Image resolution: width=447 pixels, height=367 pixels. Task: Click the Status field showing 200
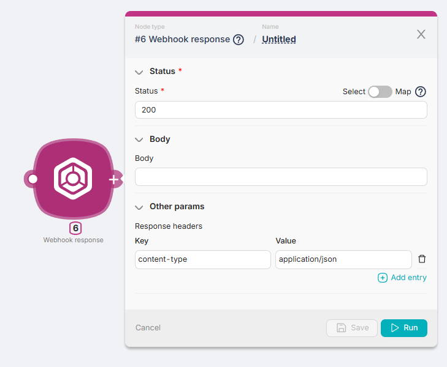tap(281, 110)
